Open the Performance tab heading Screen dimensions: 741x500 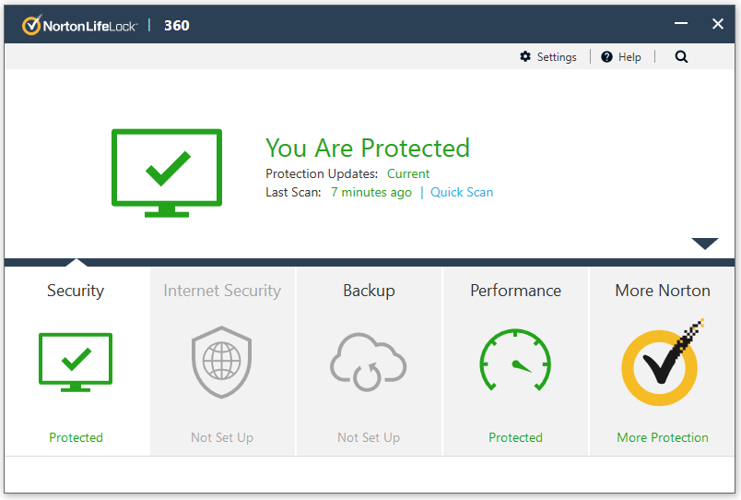click(x=515, y=291)
